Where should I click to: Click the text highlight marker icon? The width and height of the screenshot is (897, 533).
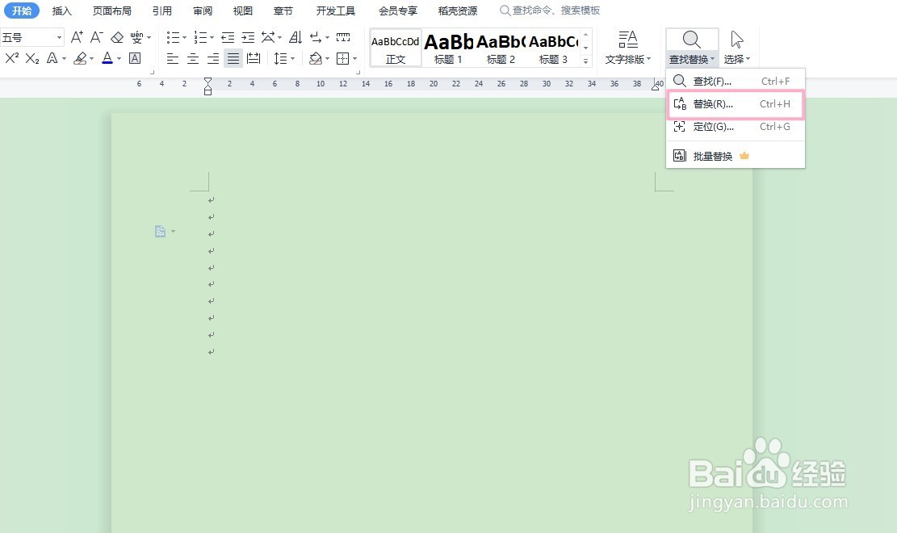[80, 58]
